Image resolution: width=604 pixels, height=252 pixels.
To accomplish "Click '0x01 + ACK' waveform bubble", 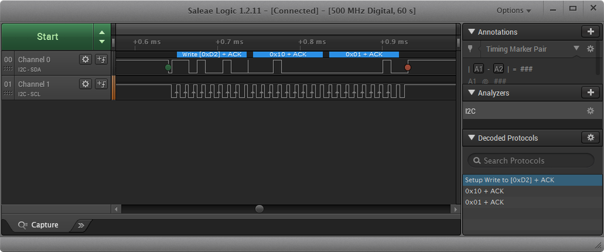I will [x=364, y=54].
